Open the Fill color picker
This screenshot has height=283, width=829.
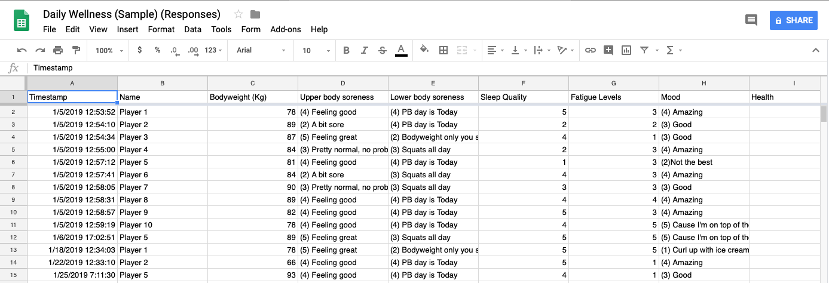(x=424, y=51)
